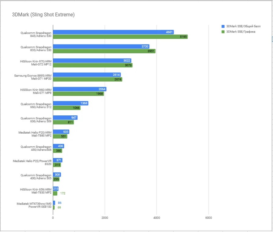Click the chart title 3DMark (Sling Shot Extreme)
This screenshot has width=273, height=232.
[x=43, y=15]
